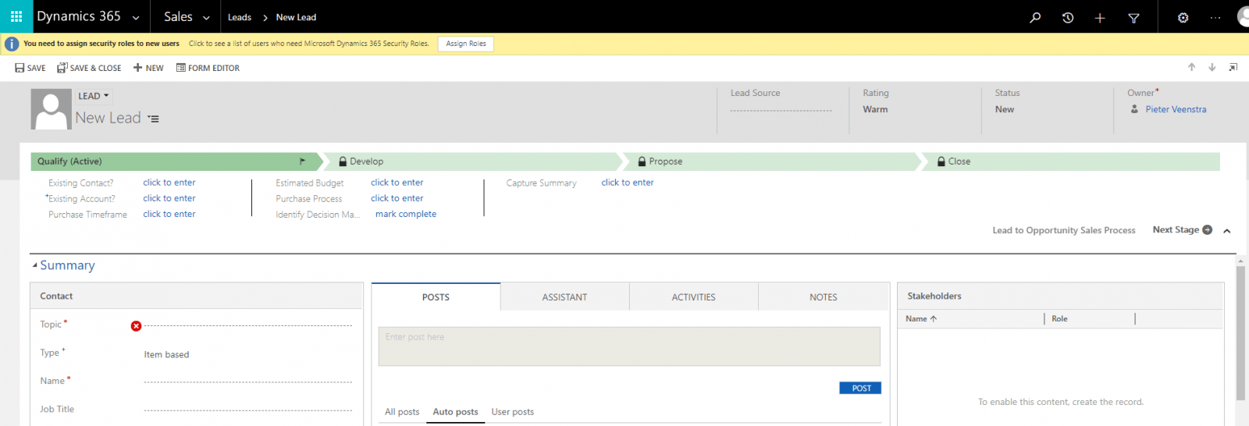Viewport: 1249px width, 426px height.
Task: Click the Rating value Warm
Action: (x=875, y=109)
